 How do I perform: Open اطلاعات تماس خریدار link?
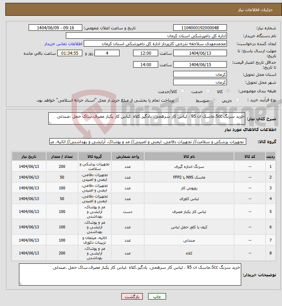pos(63,44)
